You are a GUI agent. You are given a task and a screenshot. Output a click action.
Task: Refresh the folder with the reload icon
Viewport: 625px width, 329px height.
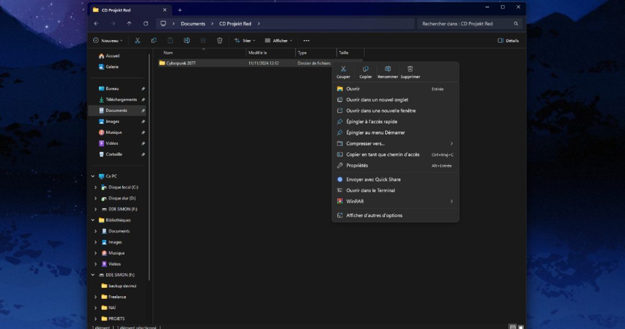coord(146,24)
